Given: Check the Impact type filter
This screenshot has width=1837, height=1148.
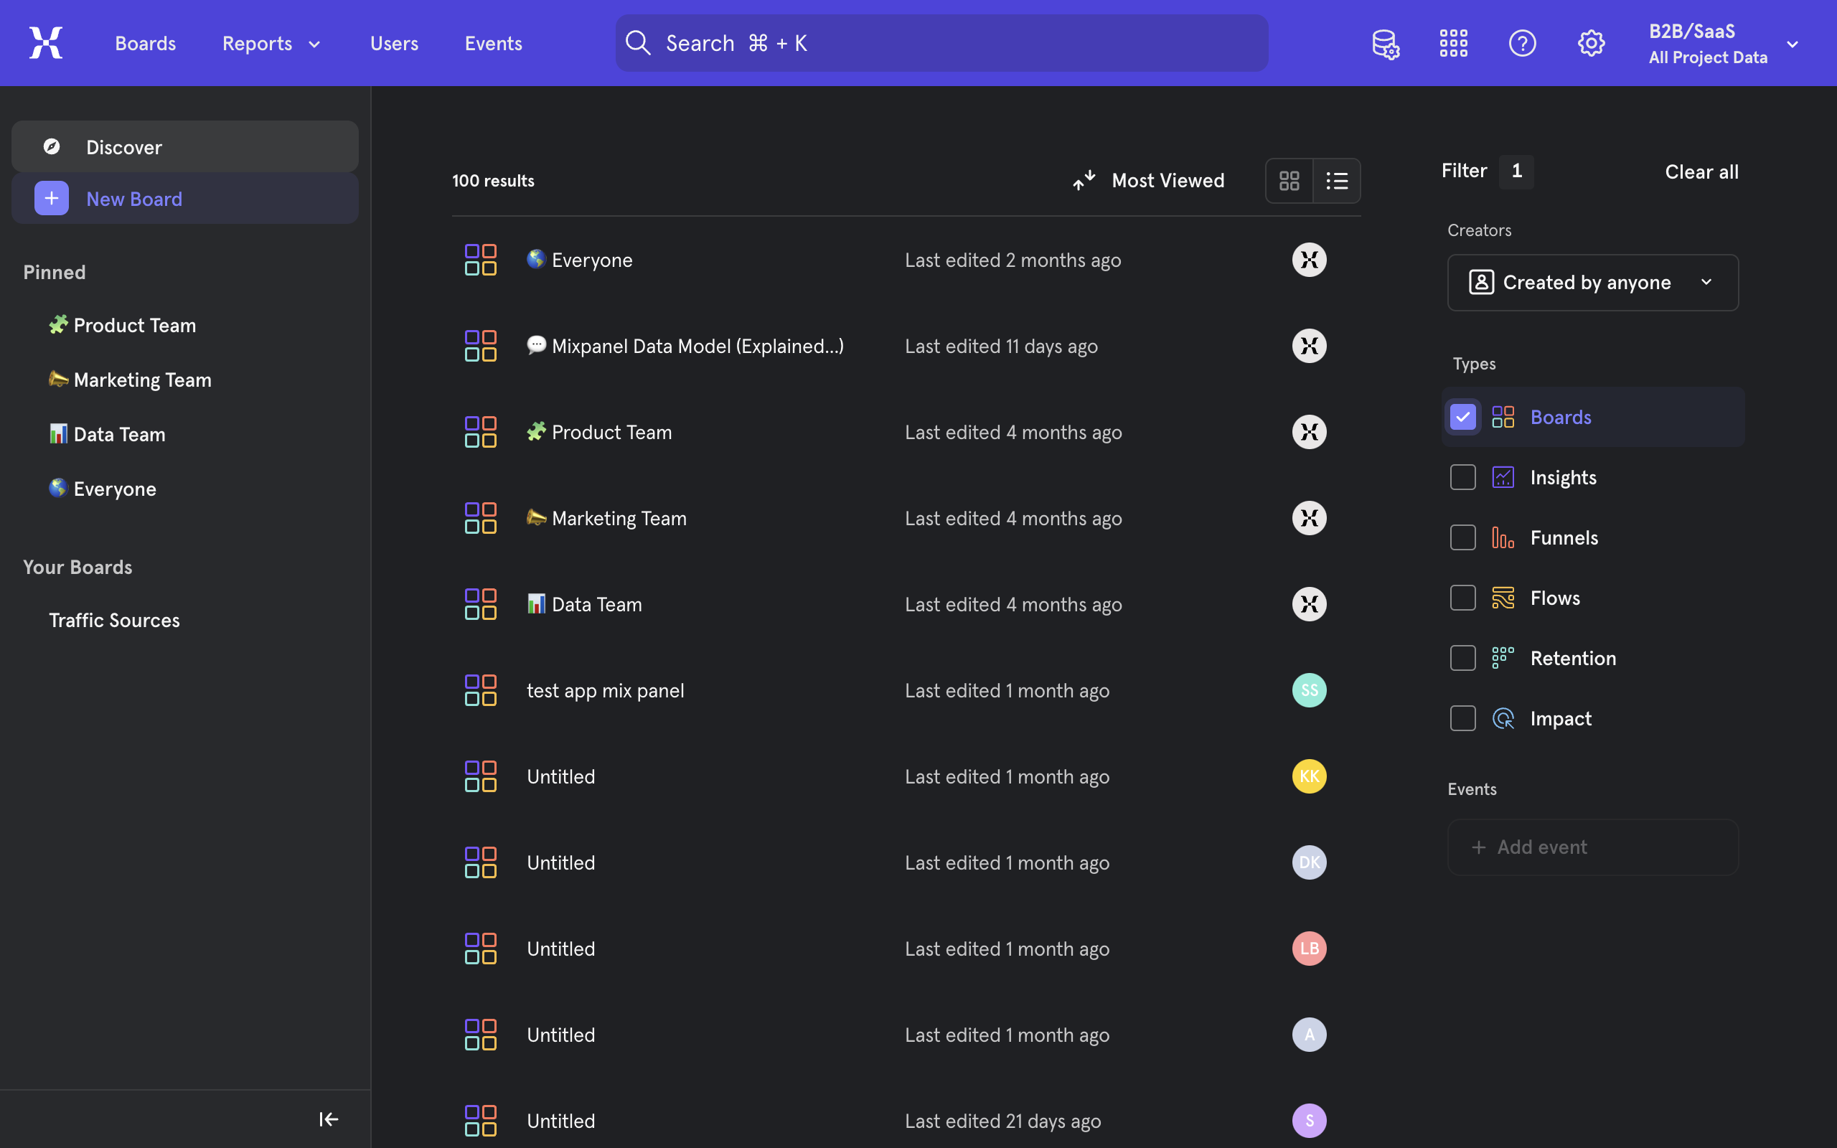Looking at the screenshot, I should tap(1462, 718).
